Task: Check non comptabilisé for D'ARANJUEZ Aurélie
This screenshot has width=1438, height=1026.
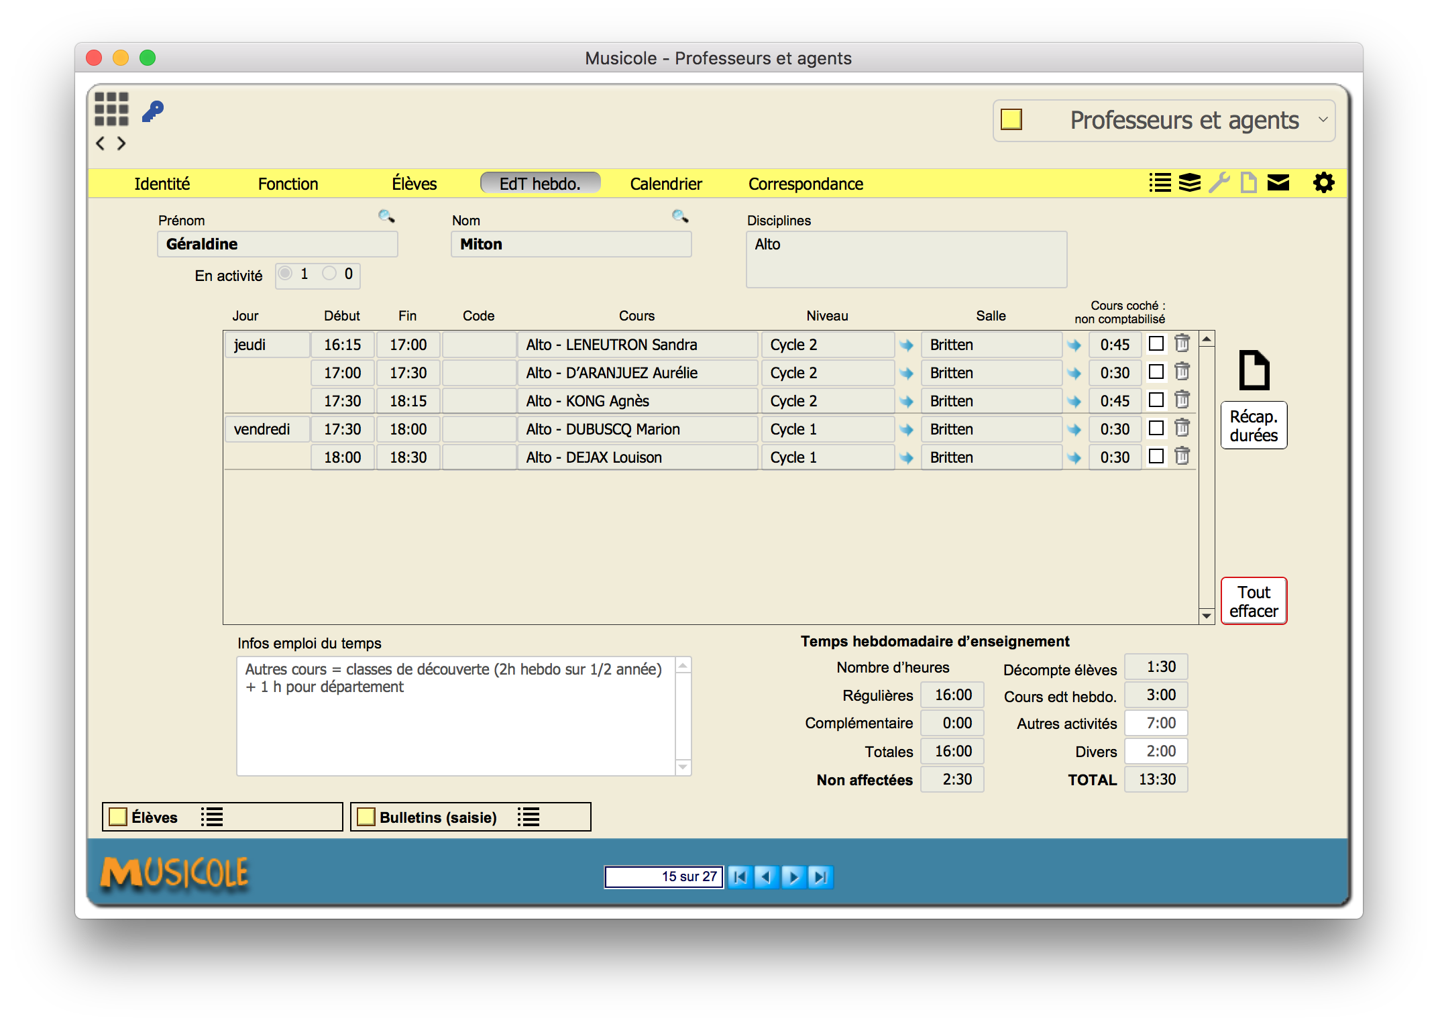Action: point(1156,372)
